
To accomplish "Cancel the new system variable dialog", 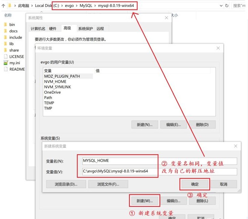I will pos(224,184).
